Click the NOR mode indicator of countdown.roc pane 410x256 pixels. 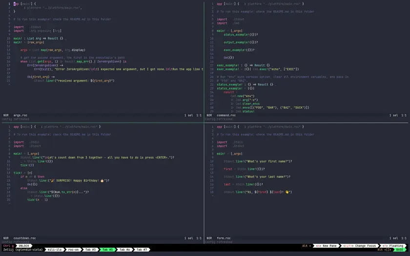point(6,238)
